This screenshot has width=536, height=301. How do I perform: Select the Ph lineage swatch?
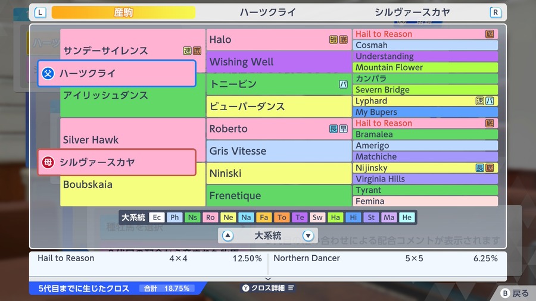coord(174,217)
